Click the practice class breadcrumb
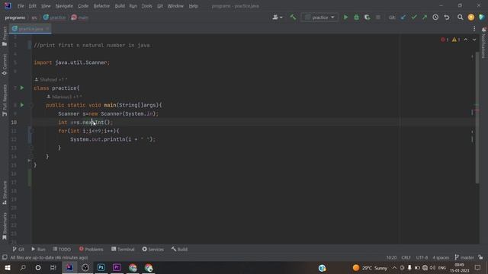 pyautogui.click(x=54, y=18)
